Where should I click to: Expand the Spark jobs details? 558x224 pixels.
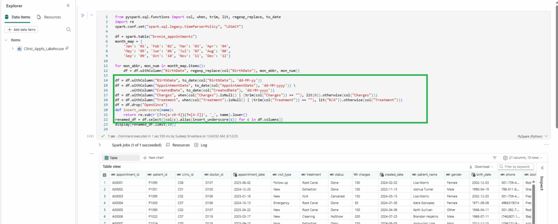point(100,145)
